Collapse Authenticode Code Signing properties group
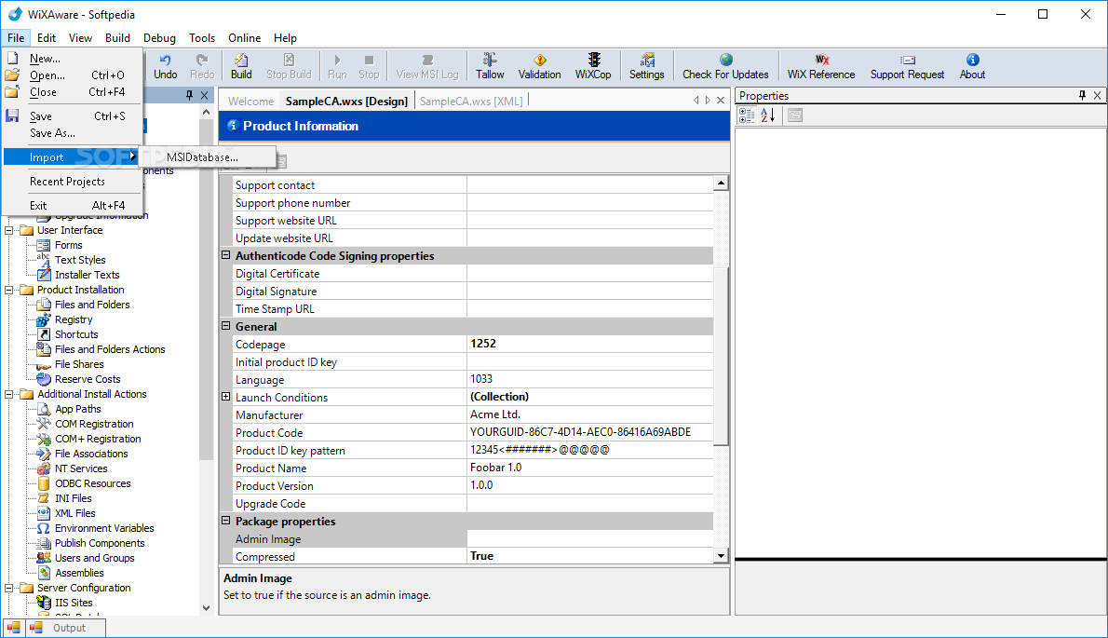Image resolution: width=1108 pixels, height=638 pixels. pos(226,255)
